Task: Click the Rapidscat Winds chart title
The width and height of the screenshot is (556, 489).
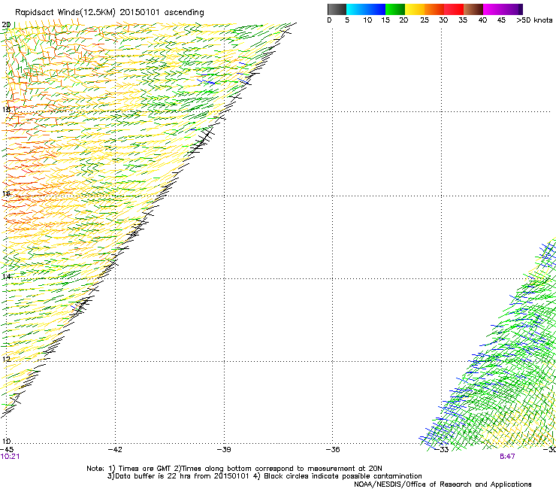Action: coord(109,13)
